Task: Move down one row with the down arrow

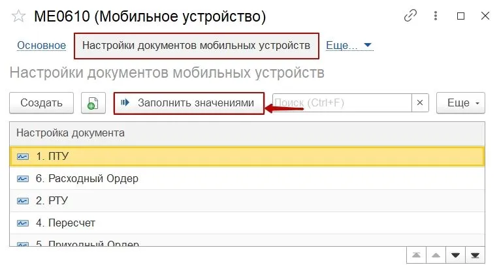Action: point(455,254)
